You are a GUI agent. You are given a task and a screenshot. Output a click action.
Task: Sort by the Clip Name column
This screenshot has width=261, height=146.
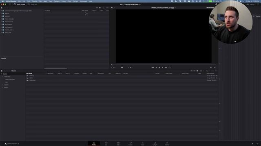29,73
